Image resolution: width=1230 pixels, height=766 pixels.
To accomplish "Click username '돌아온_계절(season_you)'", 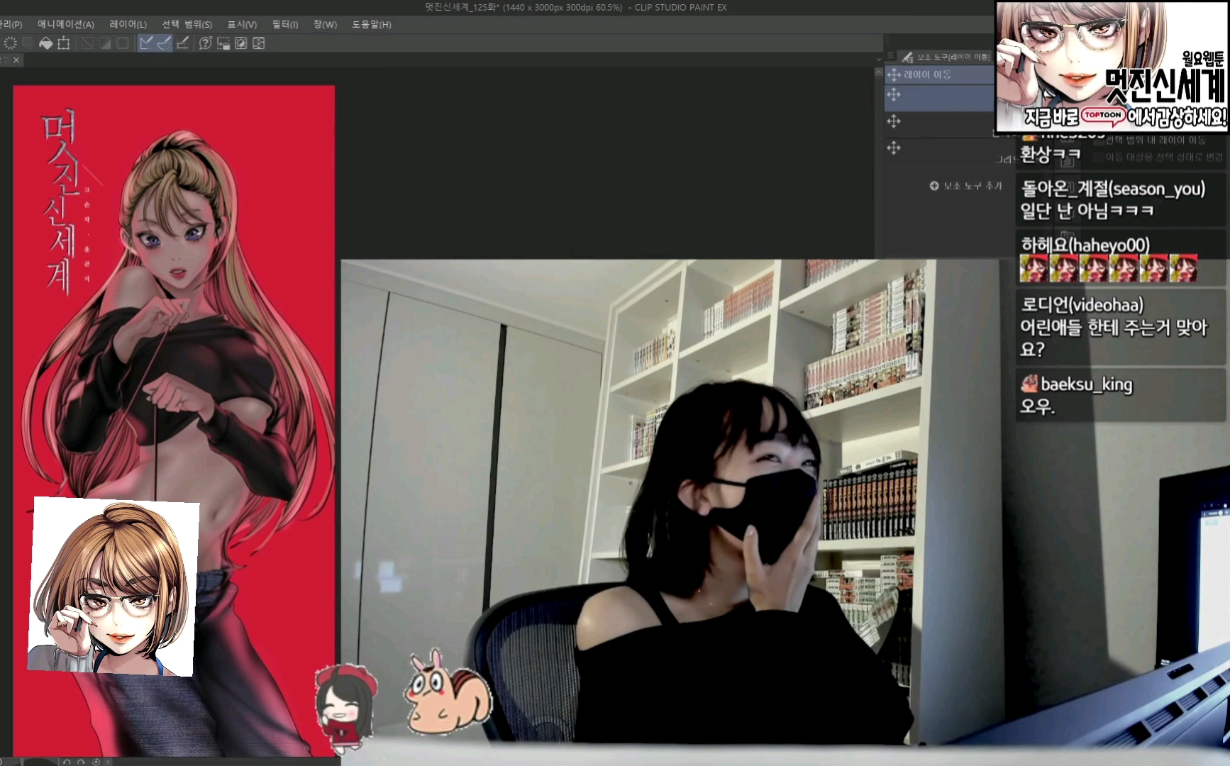I will point(1113,189).
